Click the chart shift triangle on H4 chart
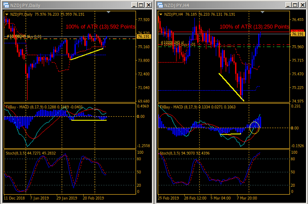The width and height of the screenshot is (308, 204). [x=263, y=12]
